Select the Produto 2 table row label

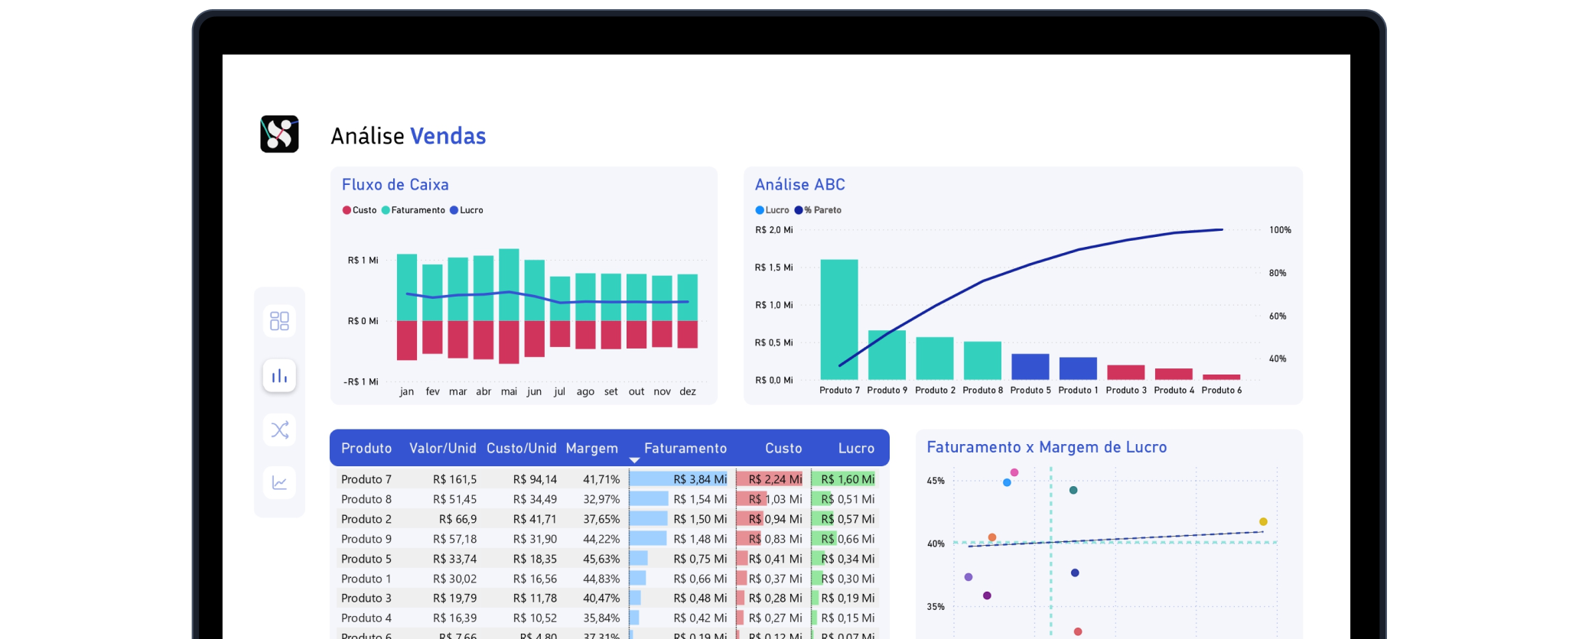(366, 519)
